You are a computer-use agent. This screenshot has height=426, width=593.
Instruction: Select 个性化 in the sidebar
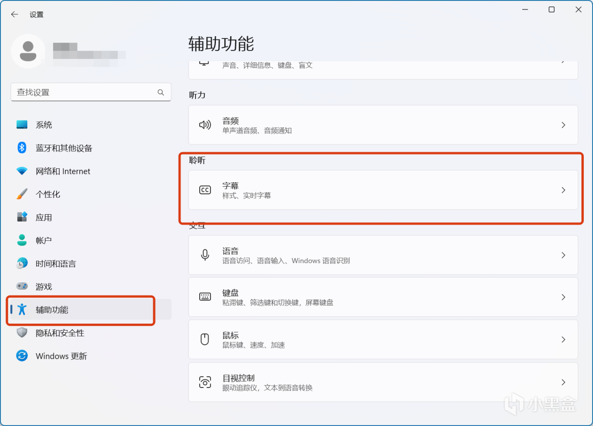[x=90, y=194]
